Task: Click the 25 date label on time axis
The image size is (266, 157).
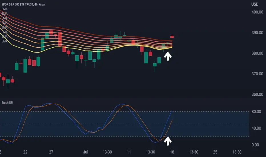Action: pos(215,152)
